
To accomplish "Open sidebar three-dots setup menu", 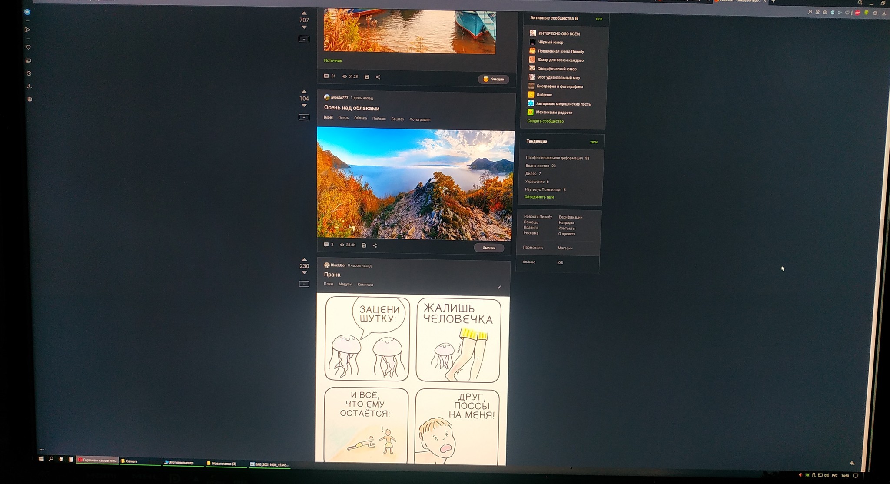I will [42, 449].
